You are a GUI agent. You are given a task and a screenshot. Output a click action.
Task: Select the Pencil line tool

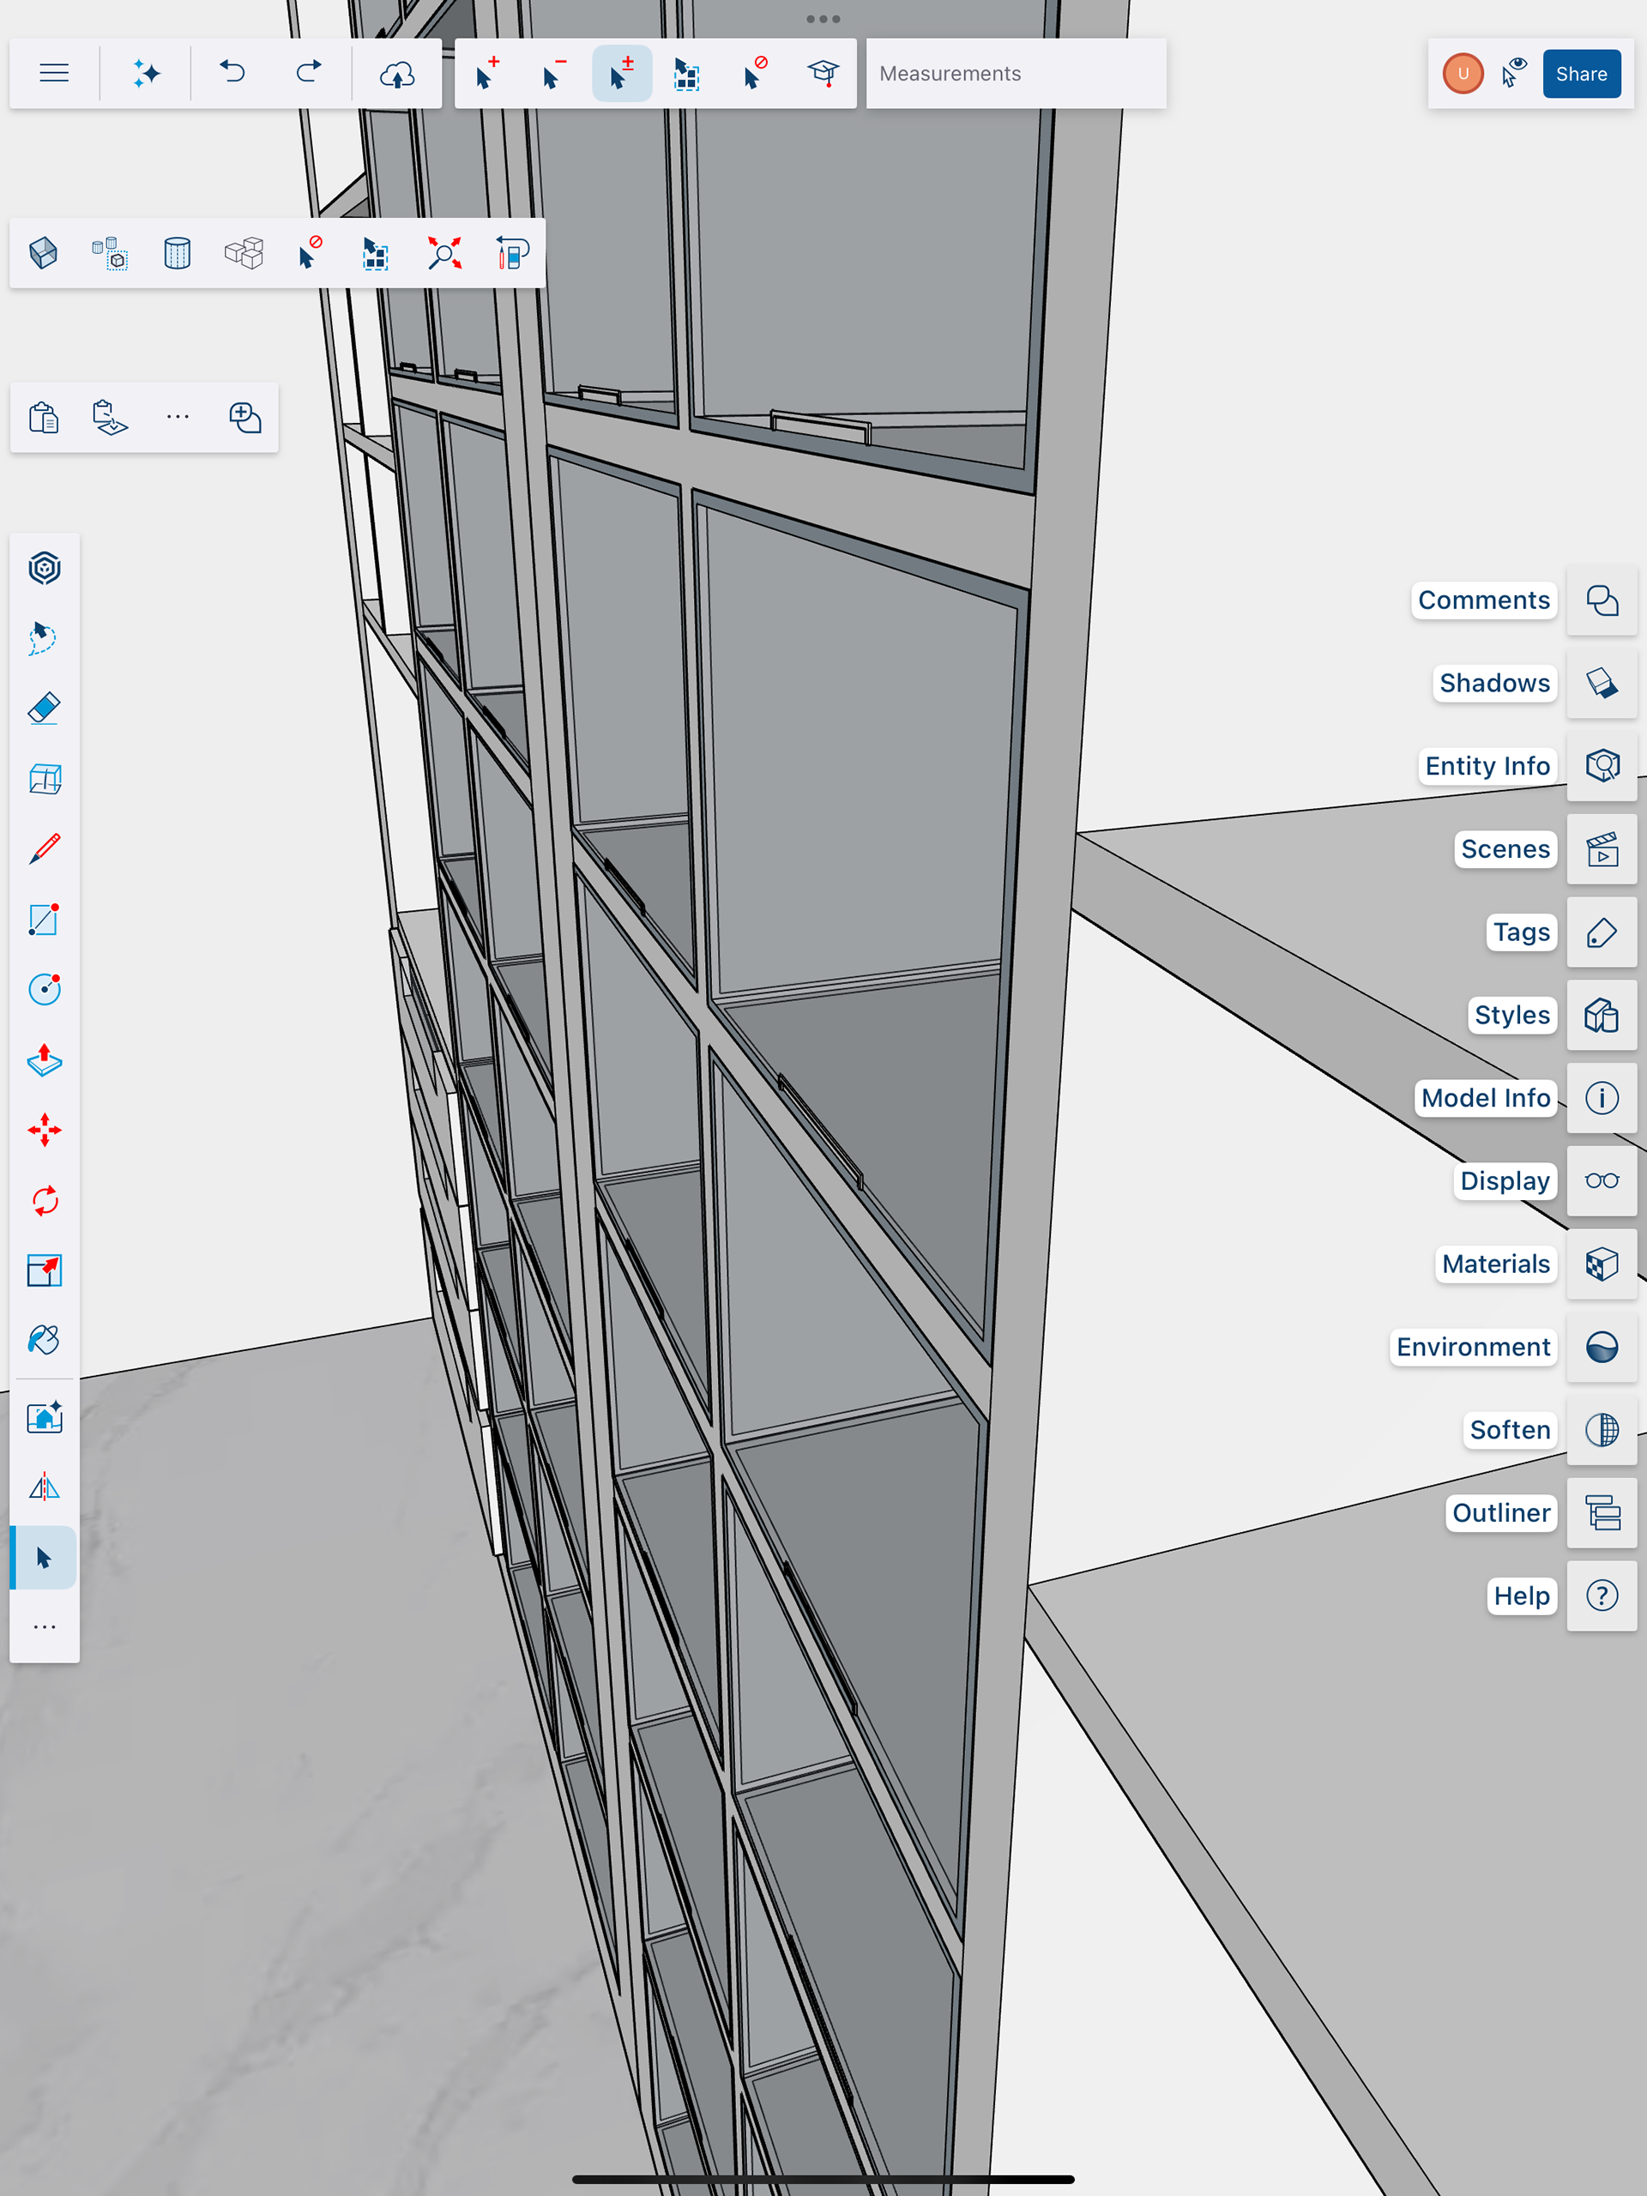click(x=45, y=849)
